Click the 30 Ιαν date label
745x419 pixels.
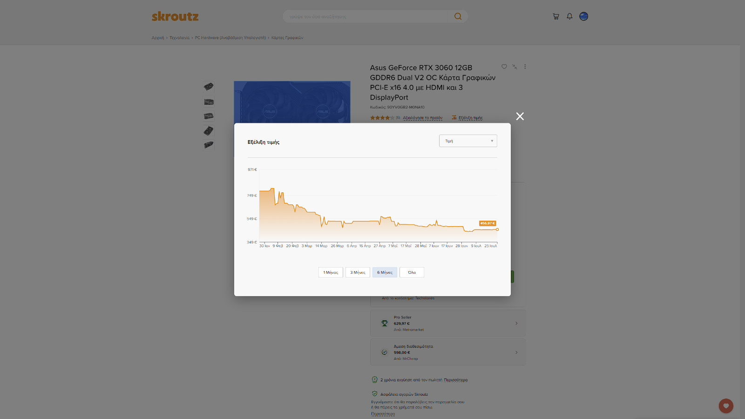[x=264, y=246]
